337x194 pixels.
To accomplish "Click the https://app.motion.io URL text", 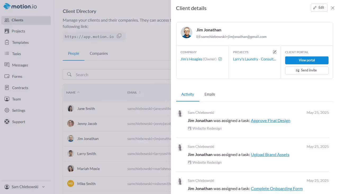I will click(x=89, y=37).
